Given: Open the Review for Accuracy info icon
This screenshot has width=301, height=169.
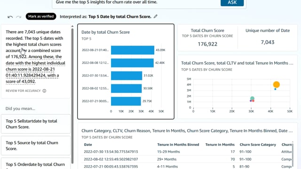Looking at the screenshot, I should coord(44,91).
